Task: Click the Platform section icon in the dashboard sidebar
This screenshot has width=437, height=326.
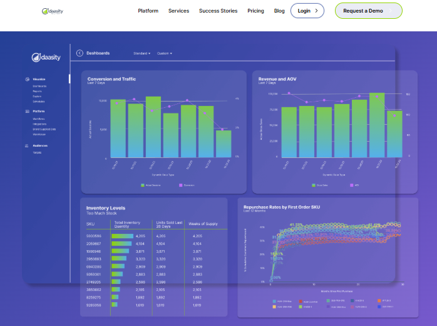Action: click(x=28, y=112)
